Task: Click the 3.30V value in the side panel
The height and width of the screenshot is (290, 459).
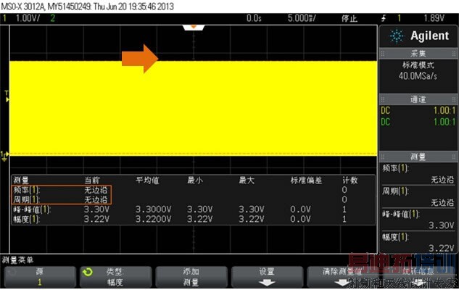Action: (442, 225)
